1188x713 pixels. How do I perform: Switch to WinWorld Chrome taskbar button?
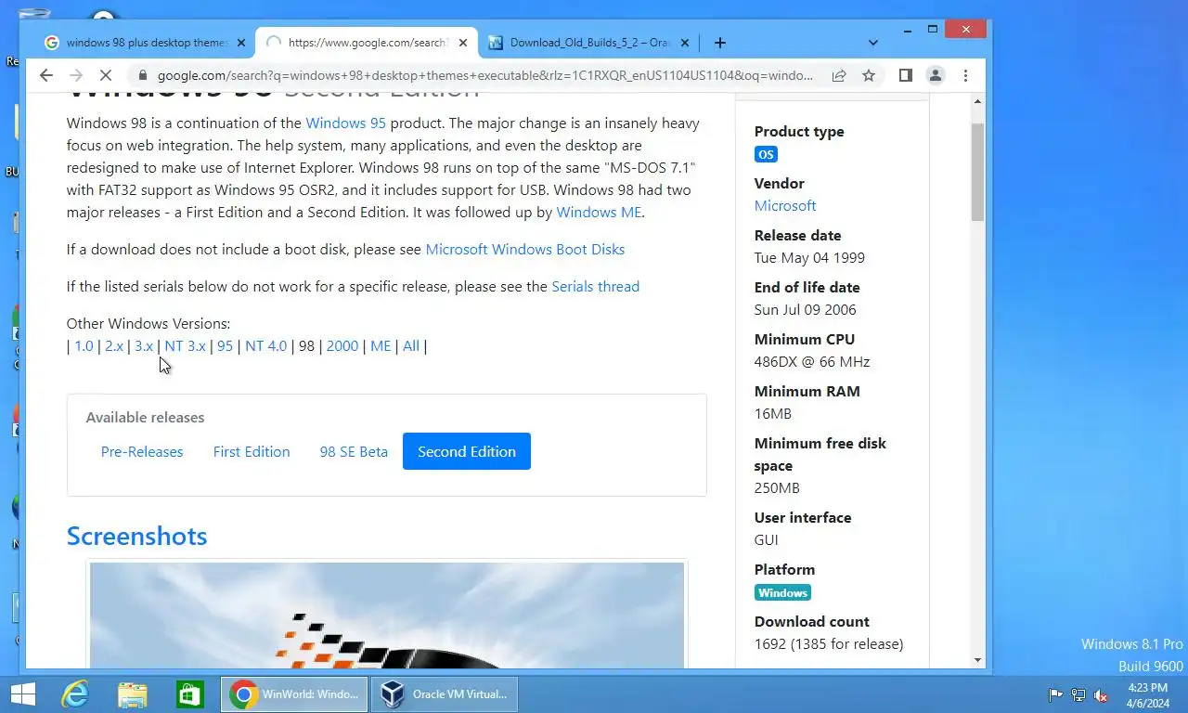[293, 694]
